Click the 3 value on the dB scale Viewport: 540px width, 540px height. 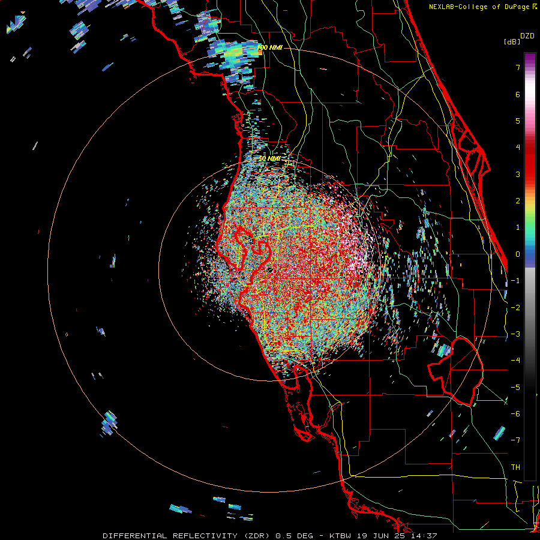pos(518,174)
